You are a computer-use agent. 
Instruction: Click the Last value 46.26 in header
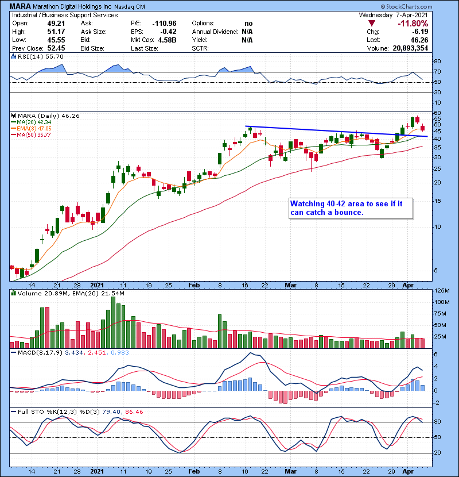419,40
